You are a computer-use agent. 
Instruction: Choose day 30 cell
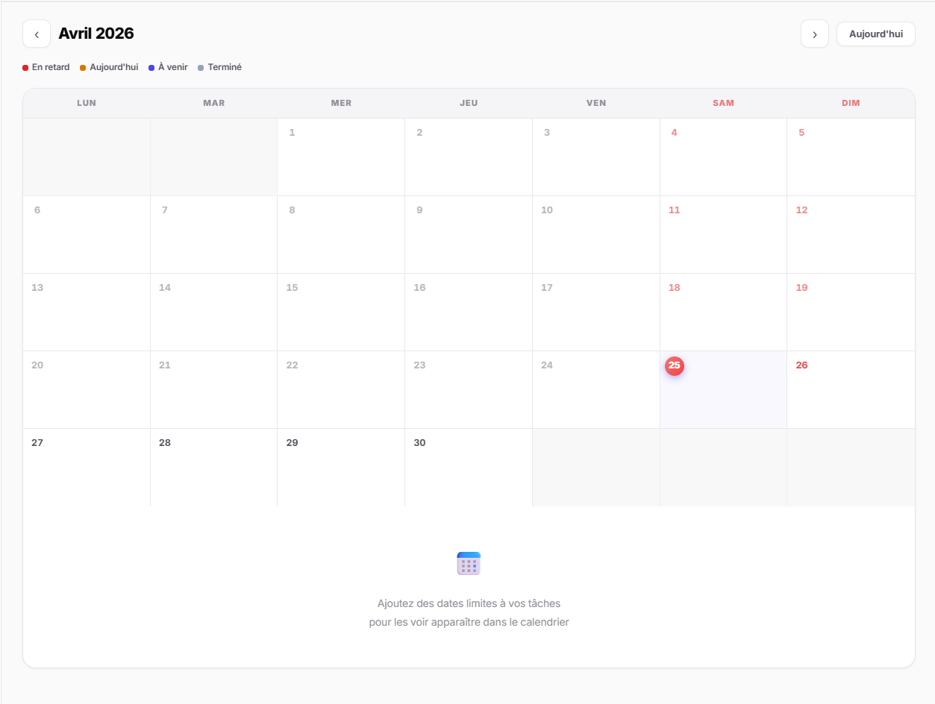point(469,468)
